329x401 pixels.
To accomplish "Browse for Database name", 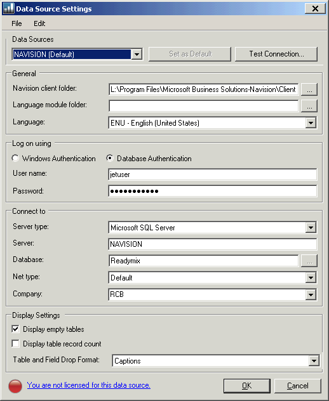I will coord(309,261).
